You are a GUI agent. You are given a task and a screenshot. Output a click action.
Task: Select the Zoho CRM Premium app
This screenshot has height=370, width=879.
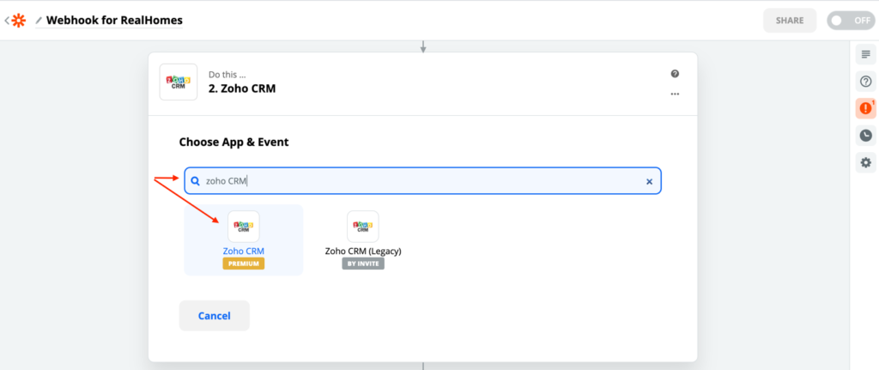tap(243, 240)
